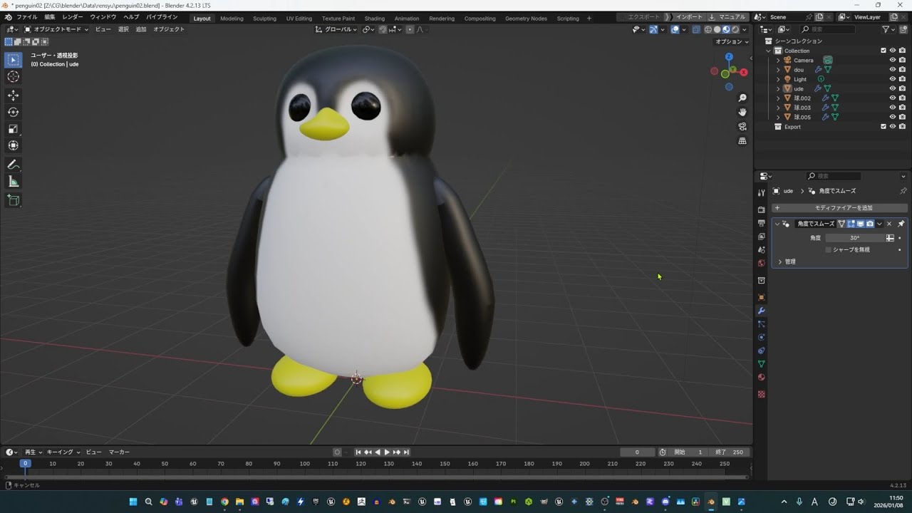Switch to the Shading workspace tab
Viewport: 912px width, 513px height.
click(x=375, y=19)
